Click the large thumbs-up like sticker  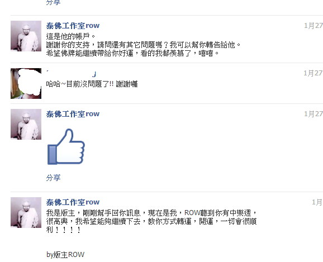(66, 147)
